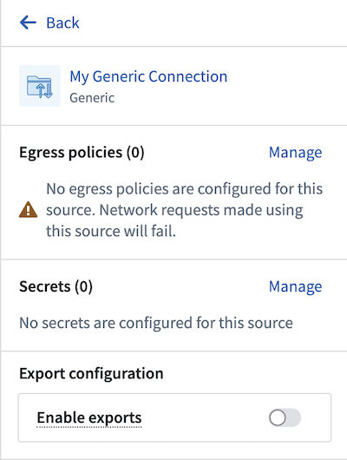The height and width of the screenshot is (460, 347).
Task: Click the Enable exports card area
Action: tap(174, 417)
